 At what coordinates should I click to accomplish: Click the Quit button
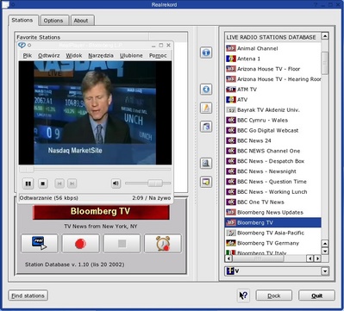316,295
